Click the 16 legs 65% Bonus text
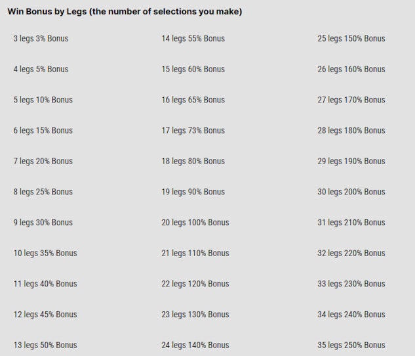The width and height of the screenshot is (415, 356). point(193,100)
